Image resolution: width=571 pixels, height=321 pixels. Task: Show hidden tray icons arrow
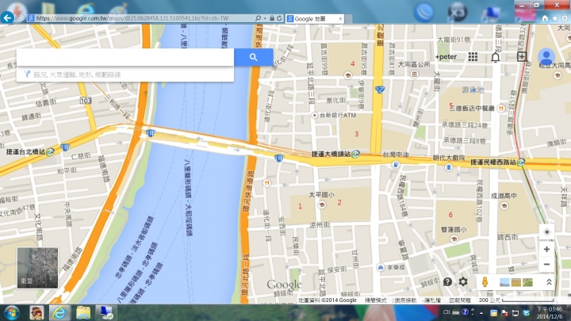click(481, 313)
